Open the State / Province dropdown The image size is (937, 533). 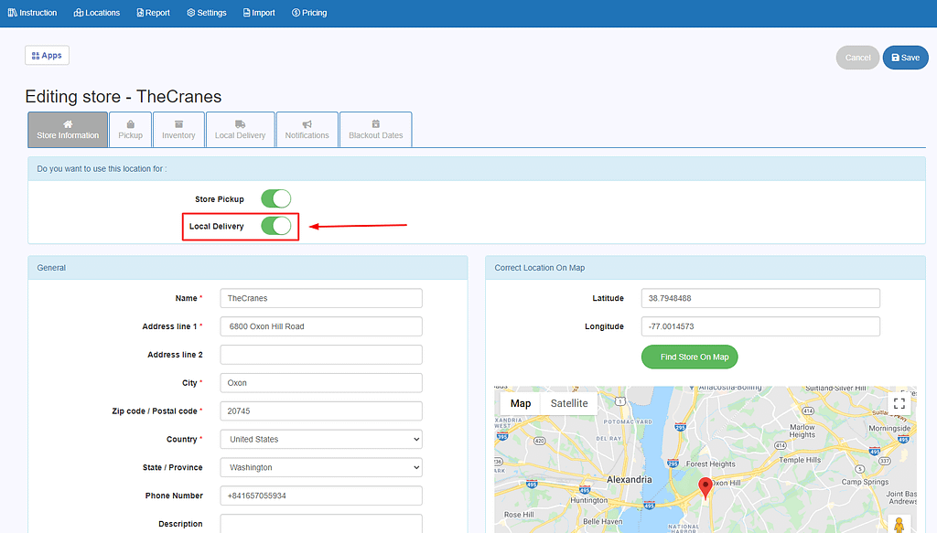[321, 467]
